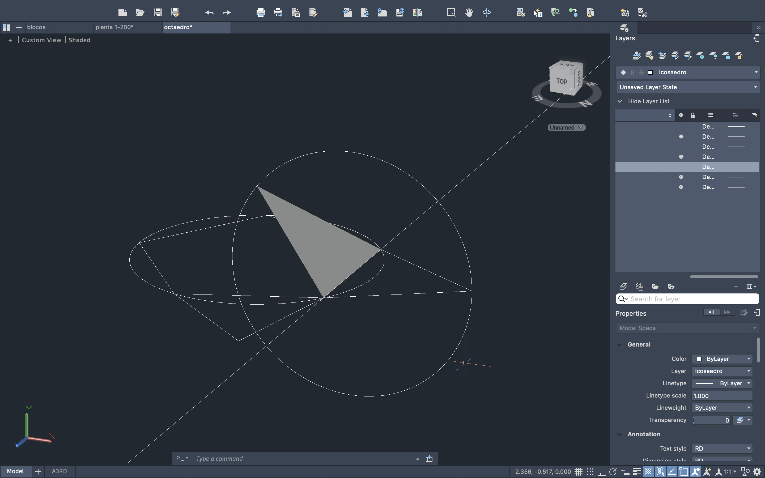The image size is (765, 478).
Task: Click the Pan hand tool
Action: [469, 13]
